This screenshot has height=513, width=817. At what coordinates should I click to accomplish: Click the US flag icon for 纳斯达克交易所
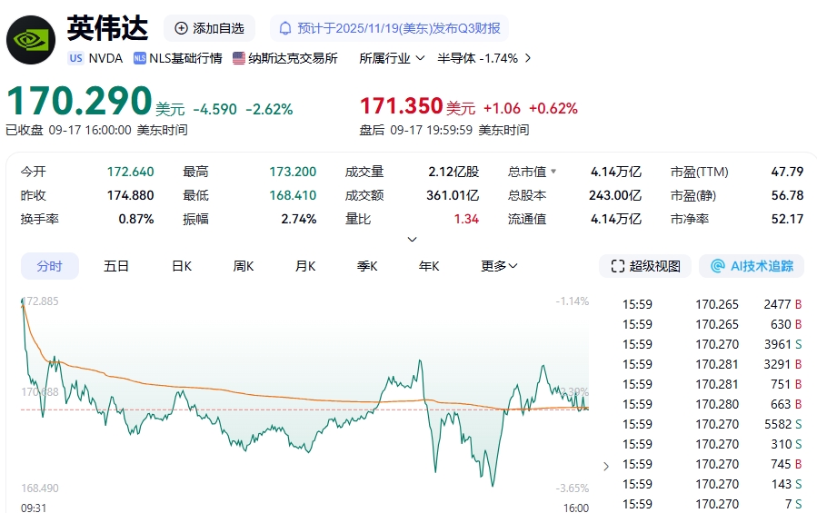tap(239, 58)
